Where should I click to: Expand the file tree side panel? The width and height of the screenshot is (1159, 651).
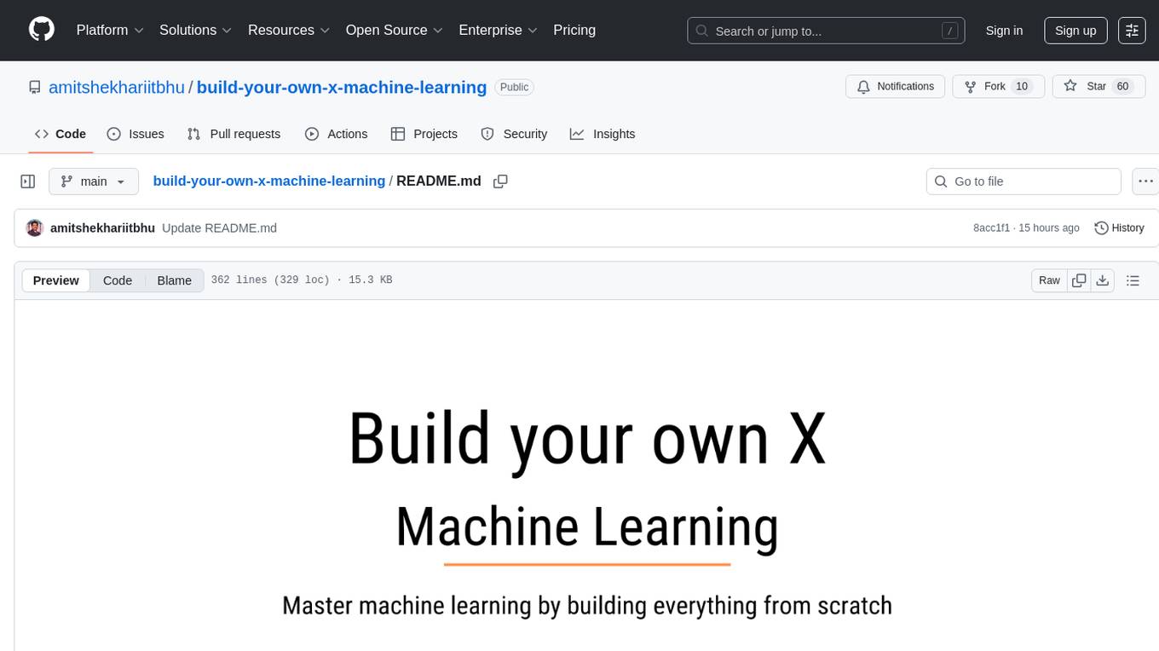(28, 181)
